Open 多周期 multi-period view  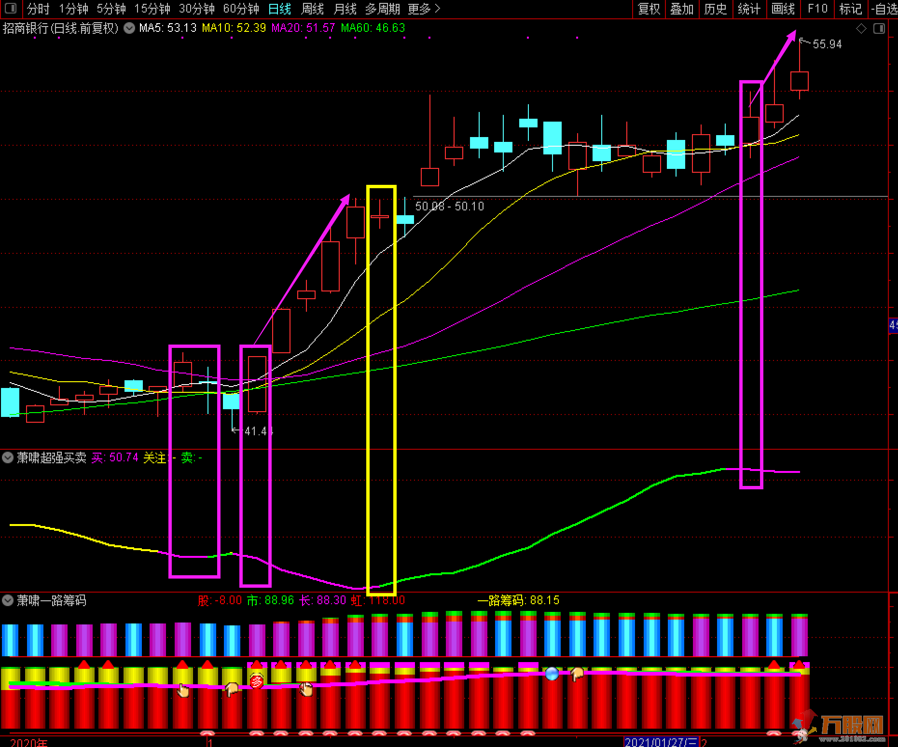tap(382, 9)
